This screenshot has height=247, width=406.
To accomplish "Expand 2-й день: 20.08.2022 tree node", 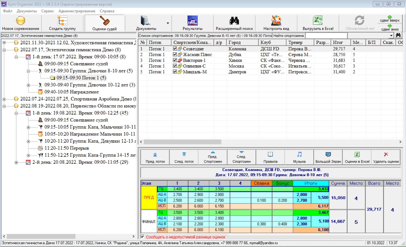I will tap(16, 162).
